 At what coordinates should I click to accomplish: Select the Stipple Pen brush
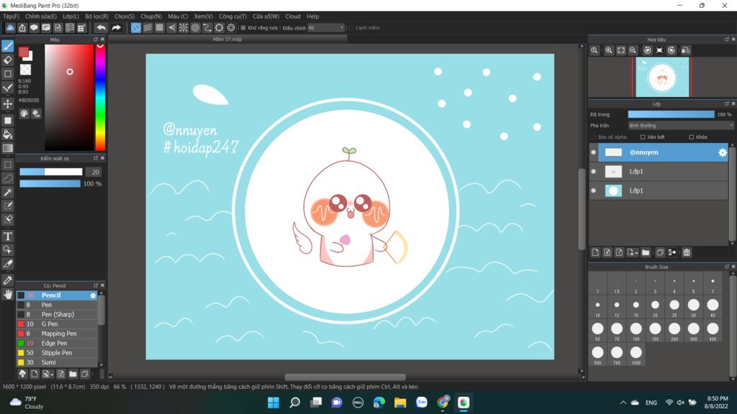[57, 352]
